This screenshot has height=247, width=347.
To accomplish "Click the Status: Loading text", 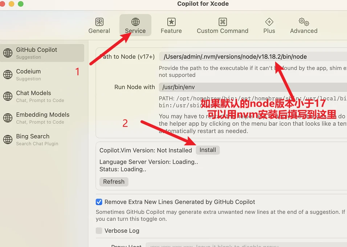I will point(123,169).
